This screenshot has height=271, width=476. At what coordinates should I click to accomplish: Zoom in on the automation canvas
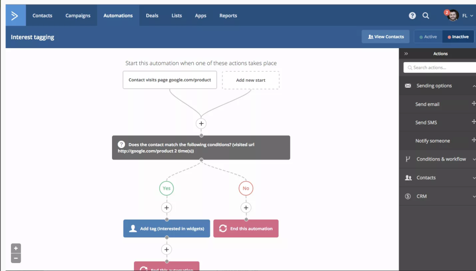[x=16, y=248]
